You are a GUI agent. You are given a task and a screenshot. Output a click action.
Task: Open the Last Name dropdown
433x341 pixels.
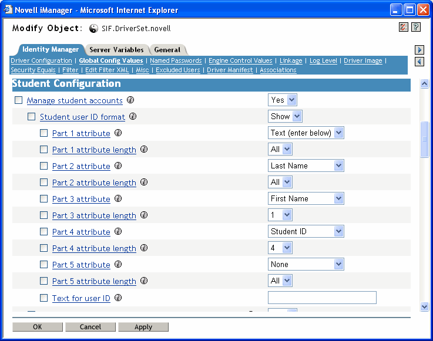click(x=306, y=166)
